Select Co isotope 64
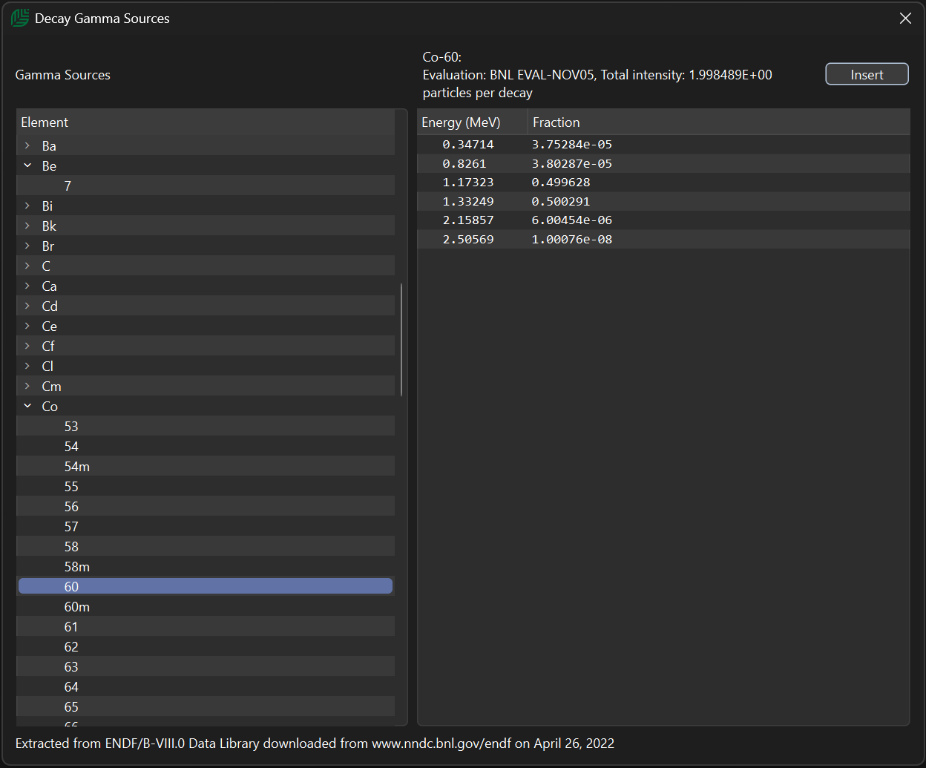 pos(206,686)
